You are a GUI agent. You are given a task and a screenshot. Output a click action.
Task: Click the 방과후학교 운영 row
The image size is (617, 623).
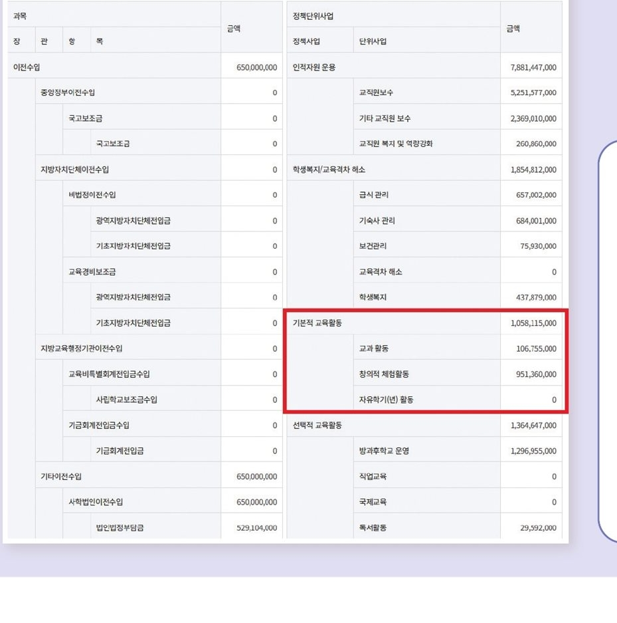384,451
